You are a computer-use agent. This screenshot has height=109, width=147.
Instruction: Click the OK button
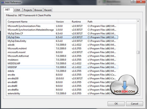(x=116, y=104)
